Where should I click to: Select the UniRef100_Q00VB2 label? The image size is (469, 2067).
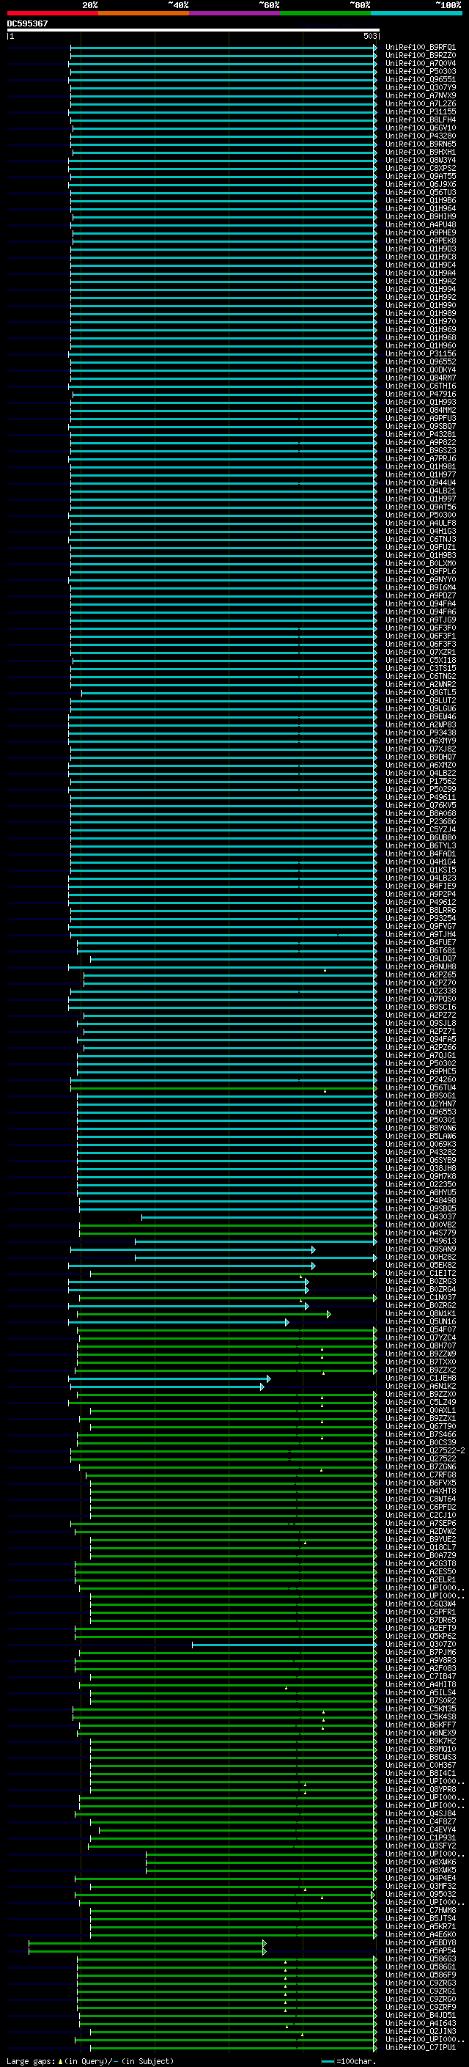pos(420,1225)
